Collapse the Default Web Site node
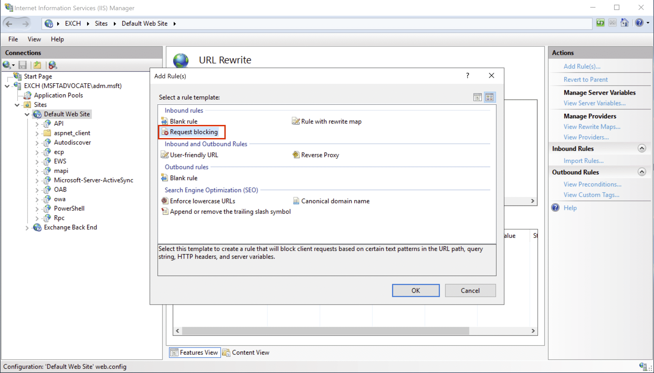 tap(27, 114)
